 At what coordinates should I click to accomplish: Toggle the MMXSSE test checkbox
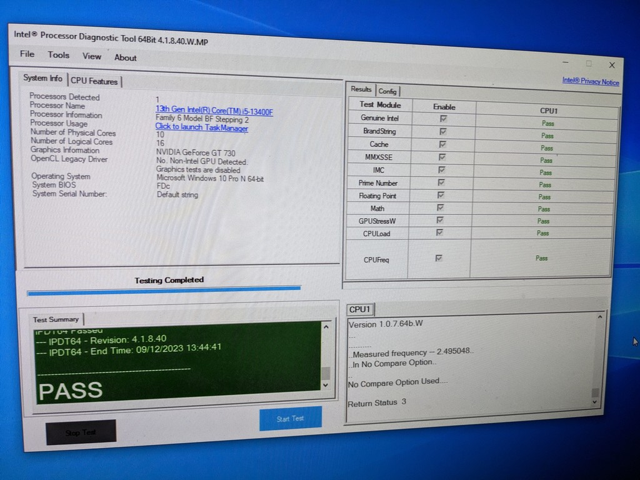click(x=442, y=157)
